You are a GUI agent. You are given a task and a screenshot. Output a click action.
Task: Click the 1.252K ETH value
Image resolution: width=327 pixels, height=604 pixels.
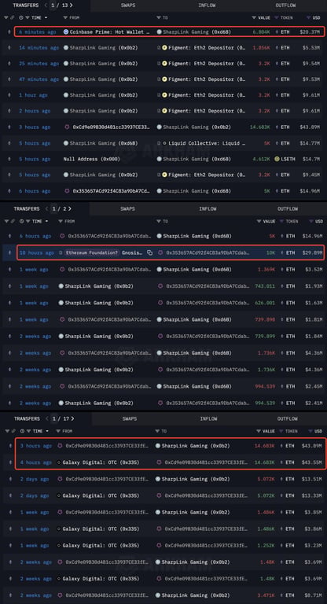[266, 546]
